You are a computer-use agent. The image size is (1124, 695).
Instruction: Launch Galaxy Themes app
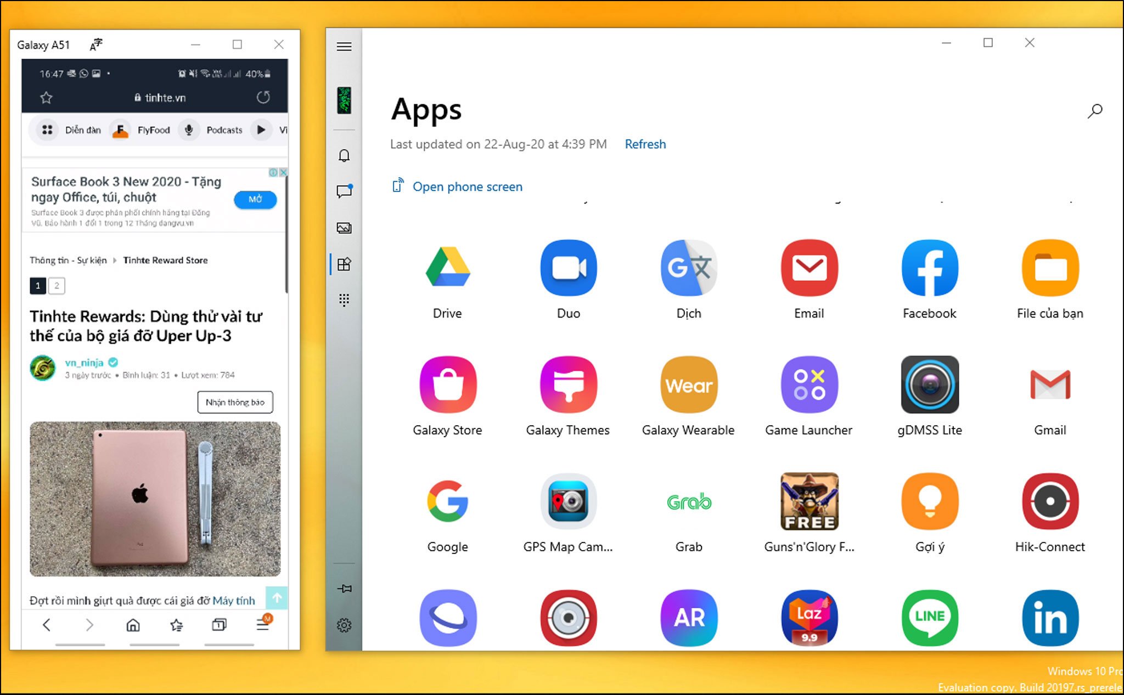569,385
